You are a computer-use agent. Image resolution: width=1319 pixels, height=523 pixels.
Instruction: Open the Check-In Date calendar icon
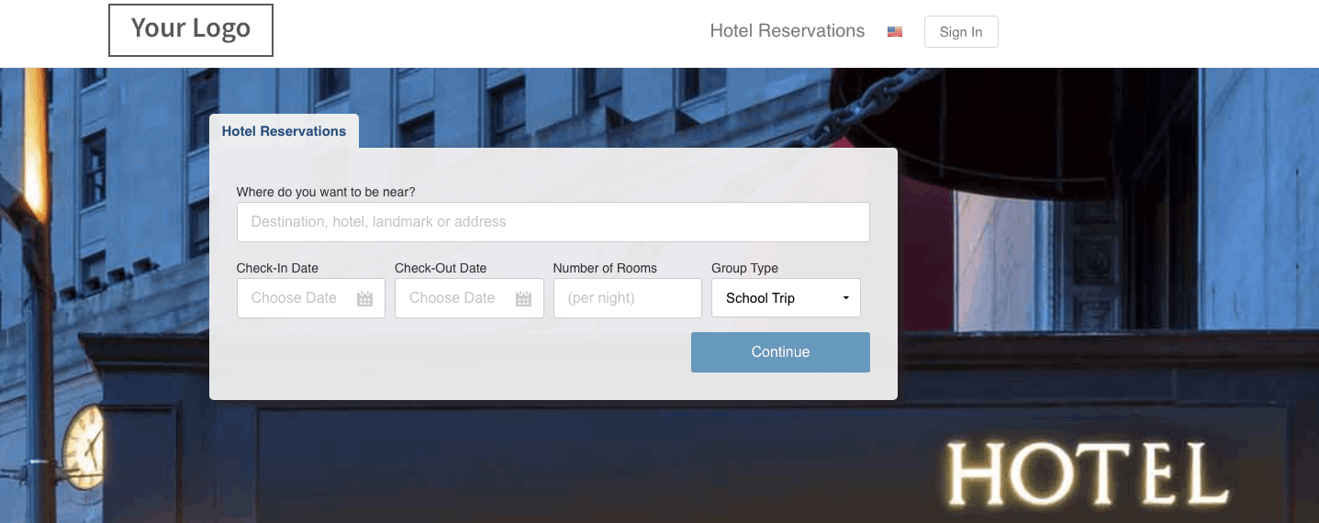pos(364,298)
